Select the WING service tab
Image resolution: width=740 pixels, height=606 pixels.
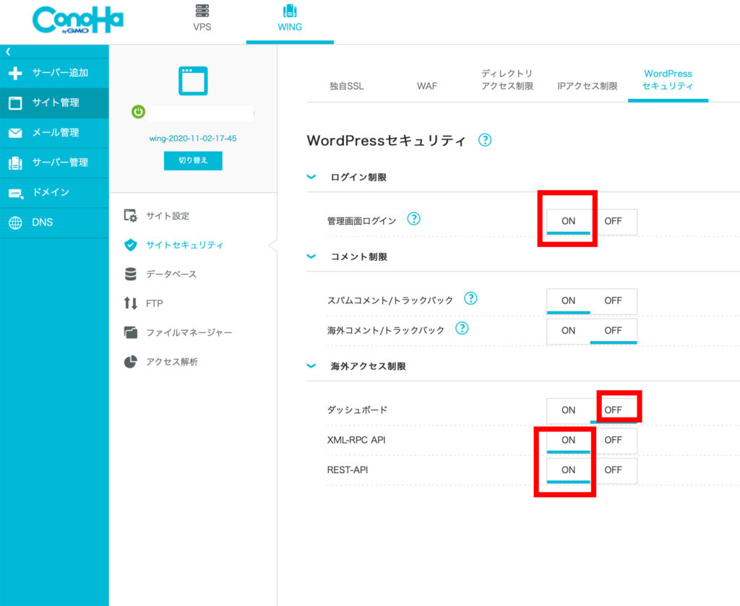[290, 22]
